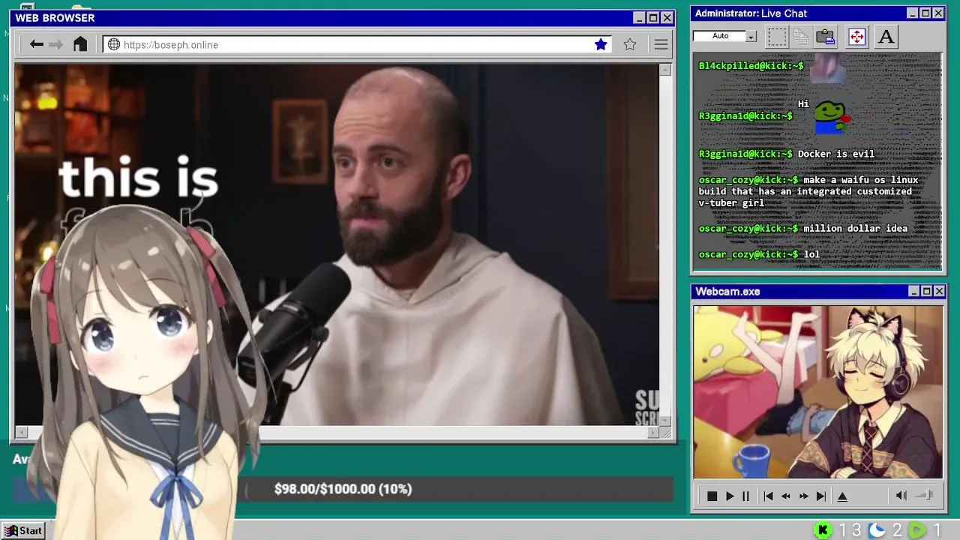Click the filled blue bookmark star
This screenshot has width=960, height=540.
[601, 45]
